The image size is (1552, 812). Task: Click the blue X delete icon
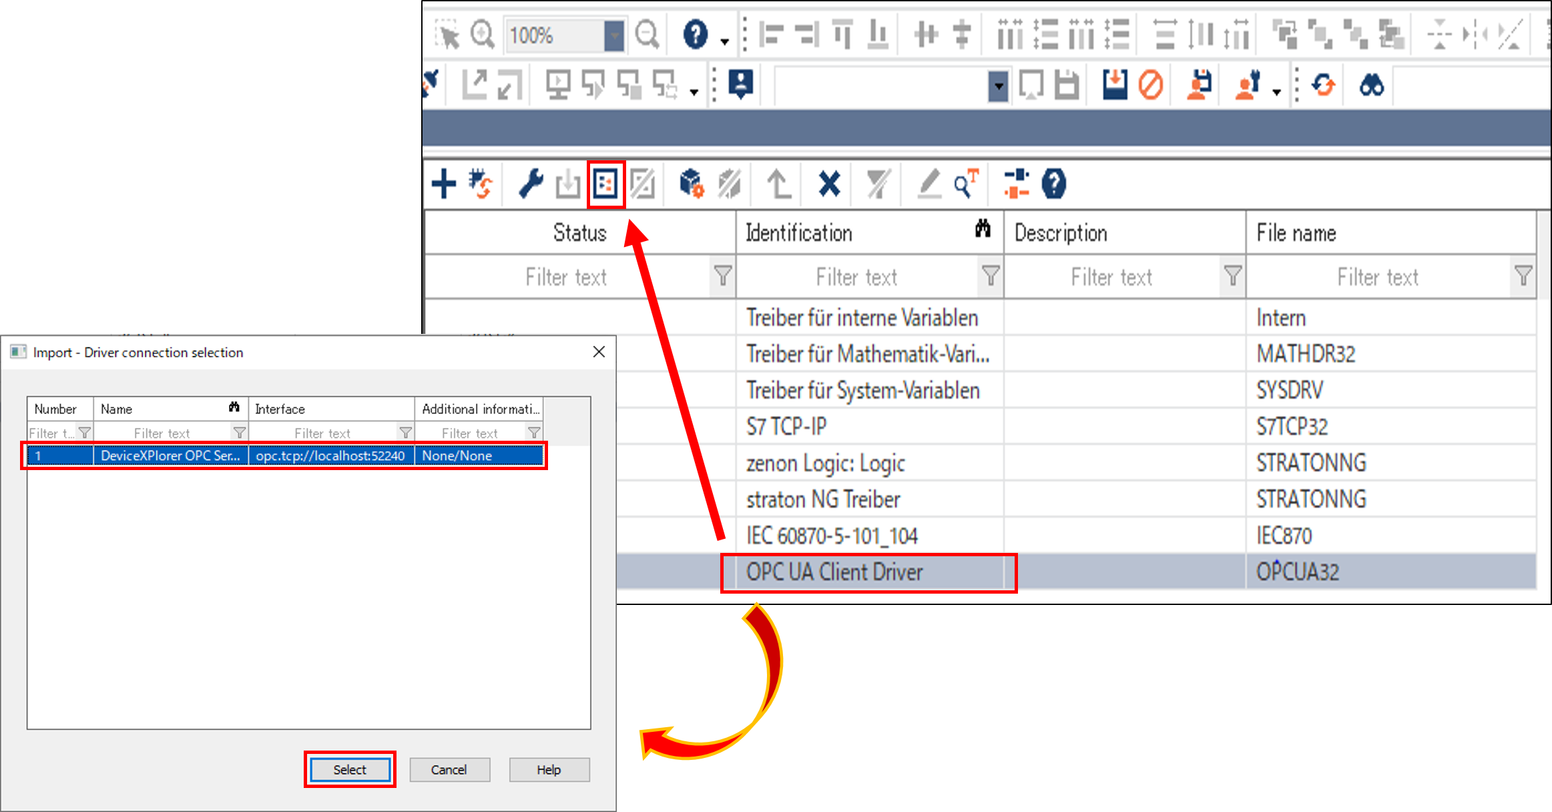coord(829,184)
